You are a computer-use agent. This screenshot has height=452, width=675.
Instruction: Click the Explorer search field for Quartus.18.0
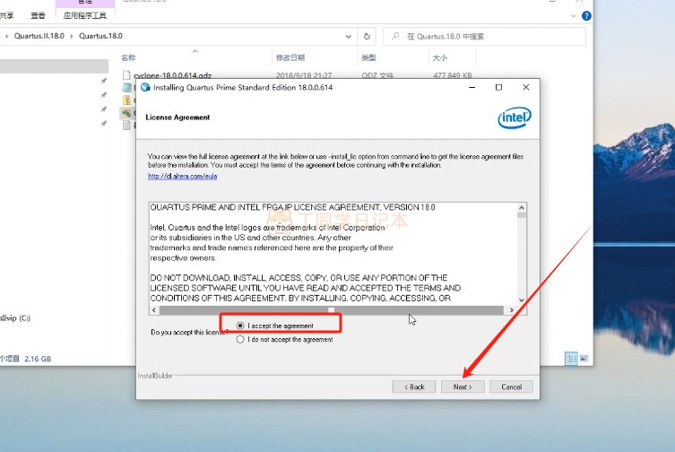pyautogui.click(x=484, y=37)
